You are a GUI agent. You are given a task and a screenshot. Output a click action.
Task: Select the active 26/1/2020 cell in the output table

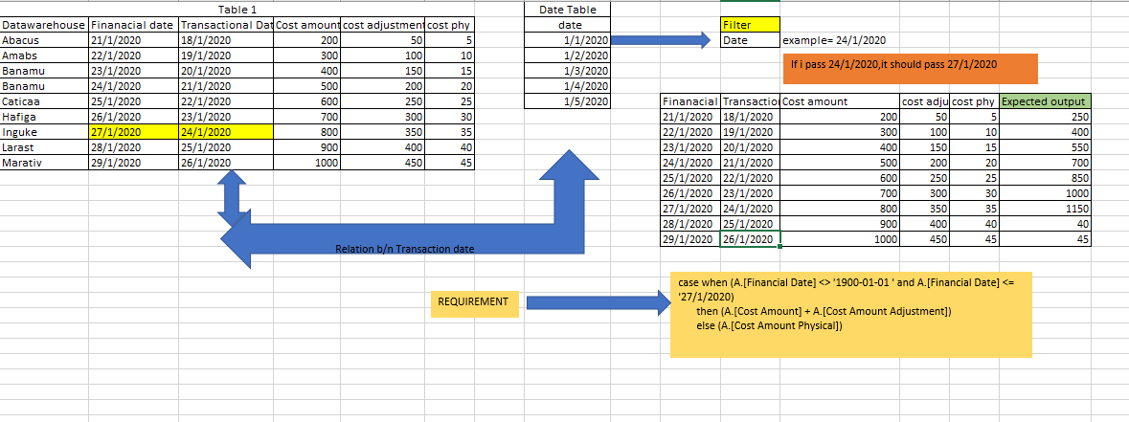point(750,238)
